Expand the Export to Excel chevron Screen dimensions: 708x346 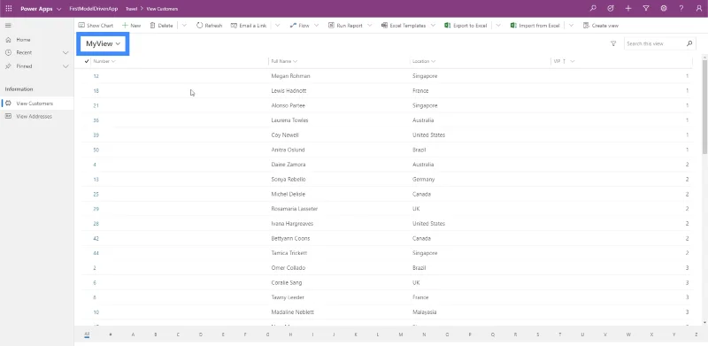pyautogui.click(x=498, y=26)
